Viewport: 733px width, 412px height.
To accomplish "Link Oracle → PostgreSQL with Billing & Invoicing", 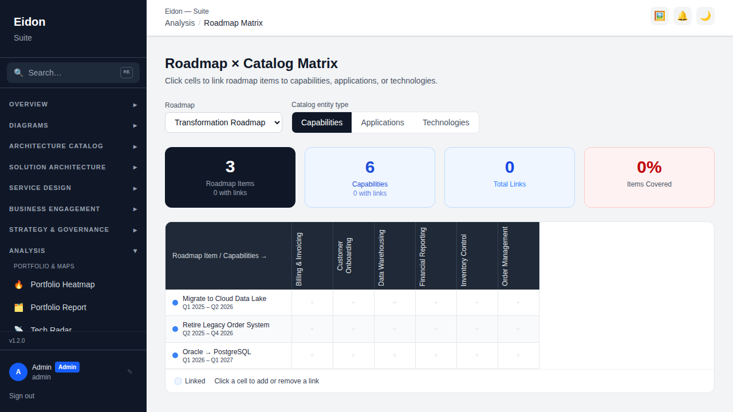I will click(312, 355).
